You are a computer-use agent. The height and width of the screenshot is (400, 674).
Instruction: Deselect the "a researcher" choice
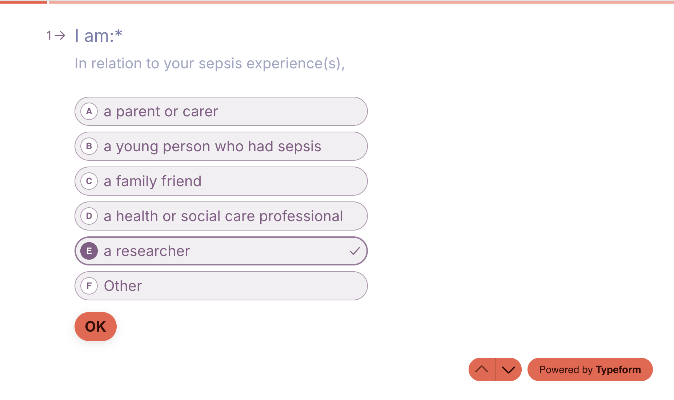pos(221,251)
